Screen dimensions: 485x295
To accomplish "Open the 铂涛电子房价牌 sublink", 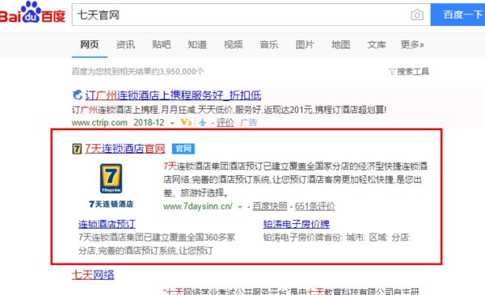I will point(297,224).
